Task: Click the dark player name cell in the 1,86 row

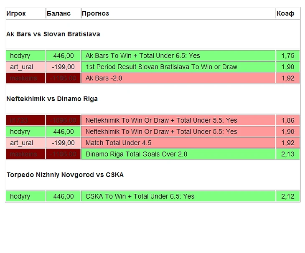Action: [x=25, y=120]
